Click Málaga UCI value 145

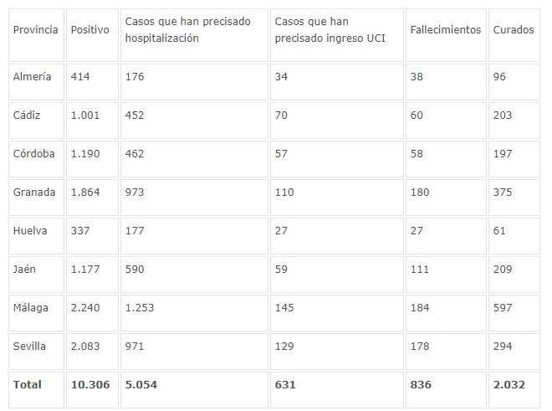point(284,308)
